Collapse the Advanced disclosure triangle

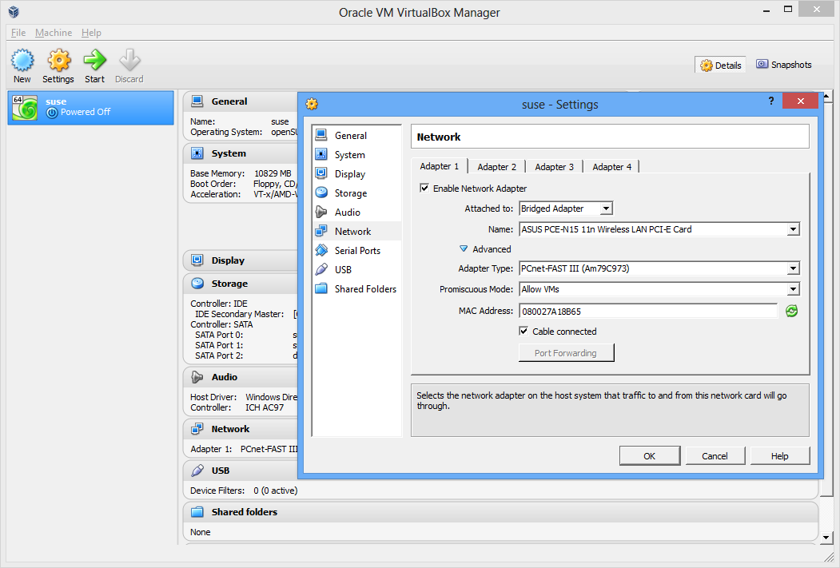click(464, 249)
